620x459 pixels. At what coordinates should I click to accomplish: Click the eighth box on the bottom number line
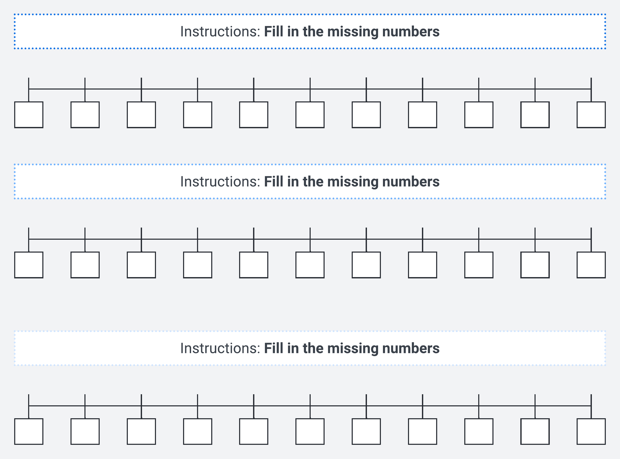(x=423, y=431)
